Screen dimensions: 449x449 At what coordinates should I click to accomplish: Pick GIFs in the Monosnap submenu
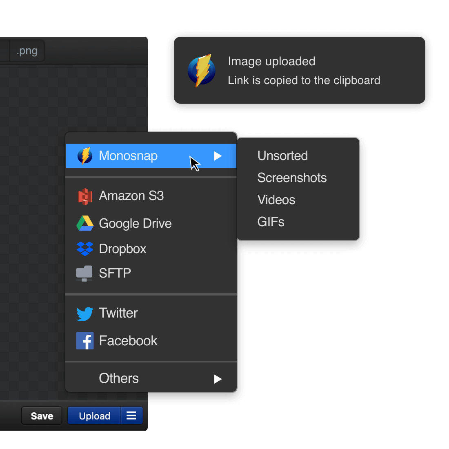tap(271, 222)
